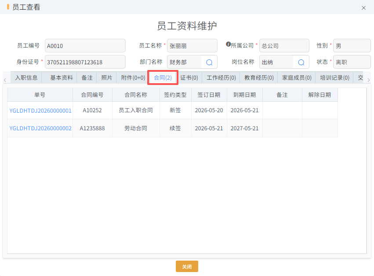Screen dimensions: 374x276
Task: Select cell with contract number A10252
Action: 92,110
